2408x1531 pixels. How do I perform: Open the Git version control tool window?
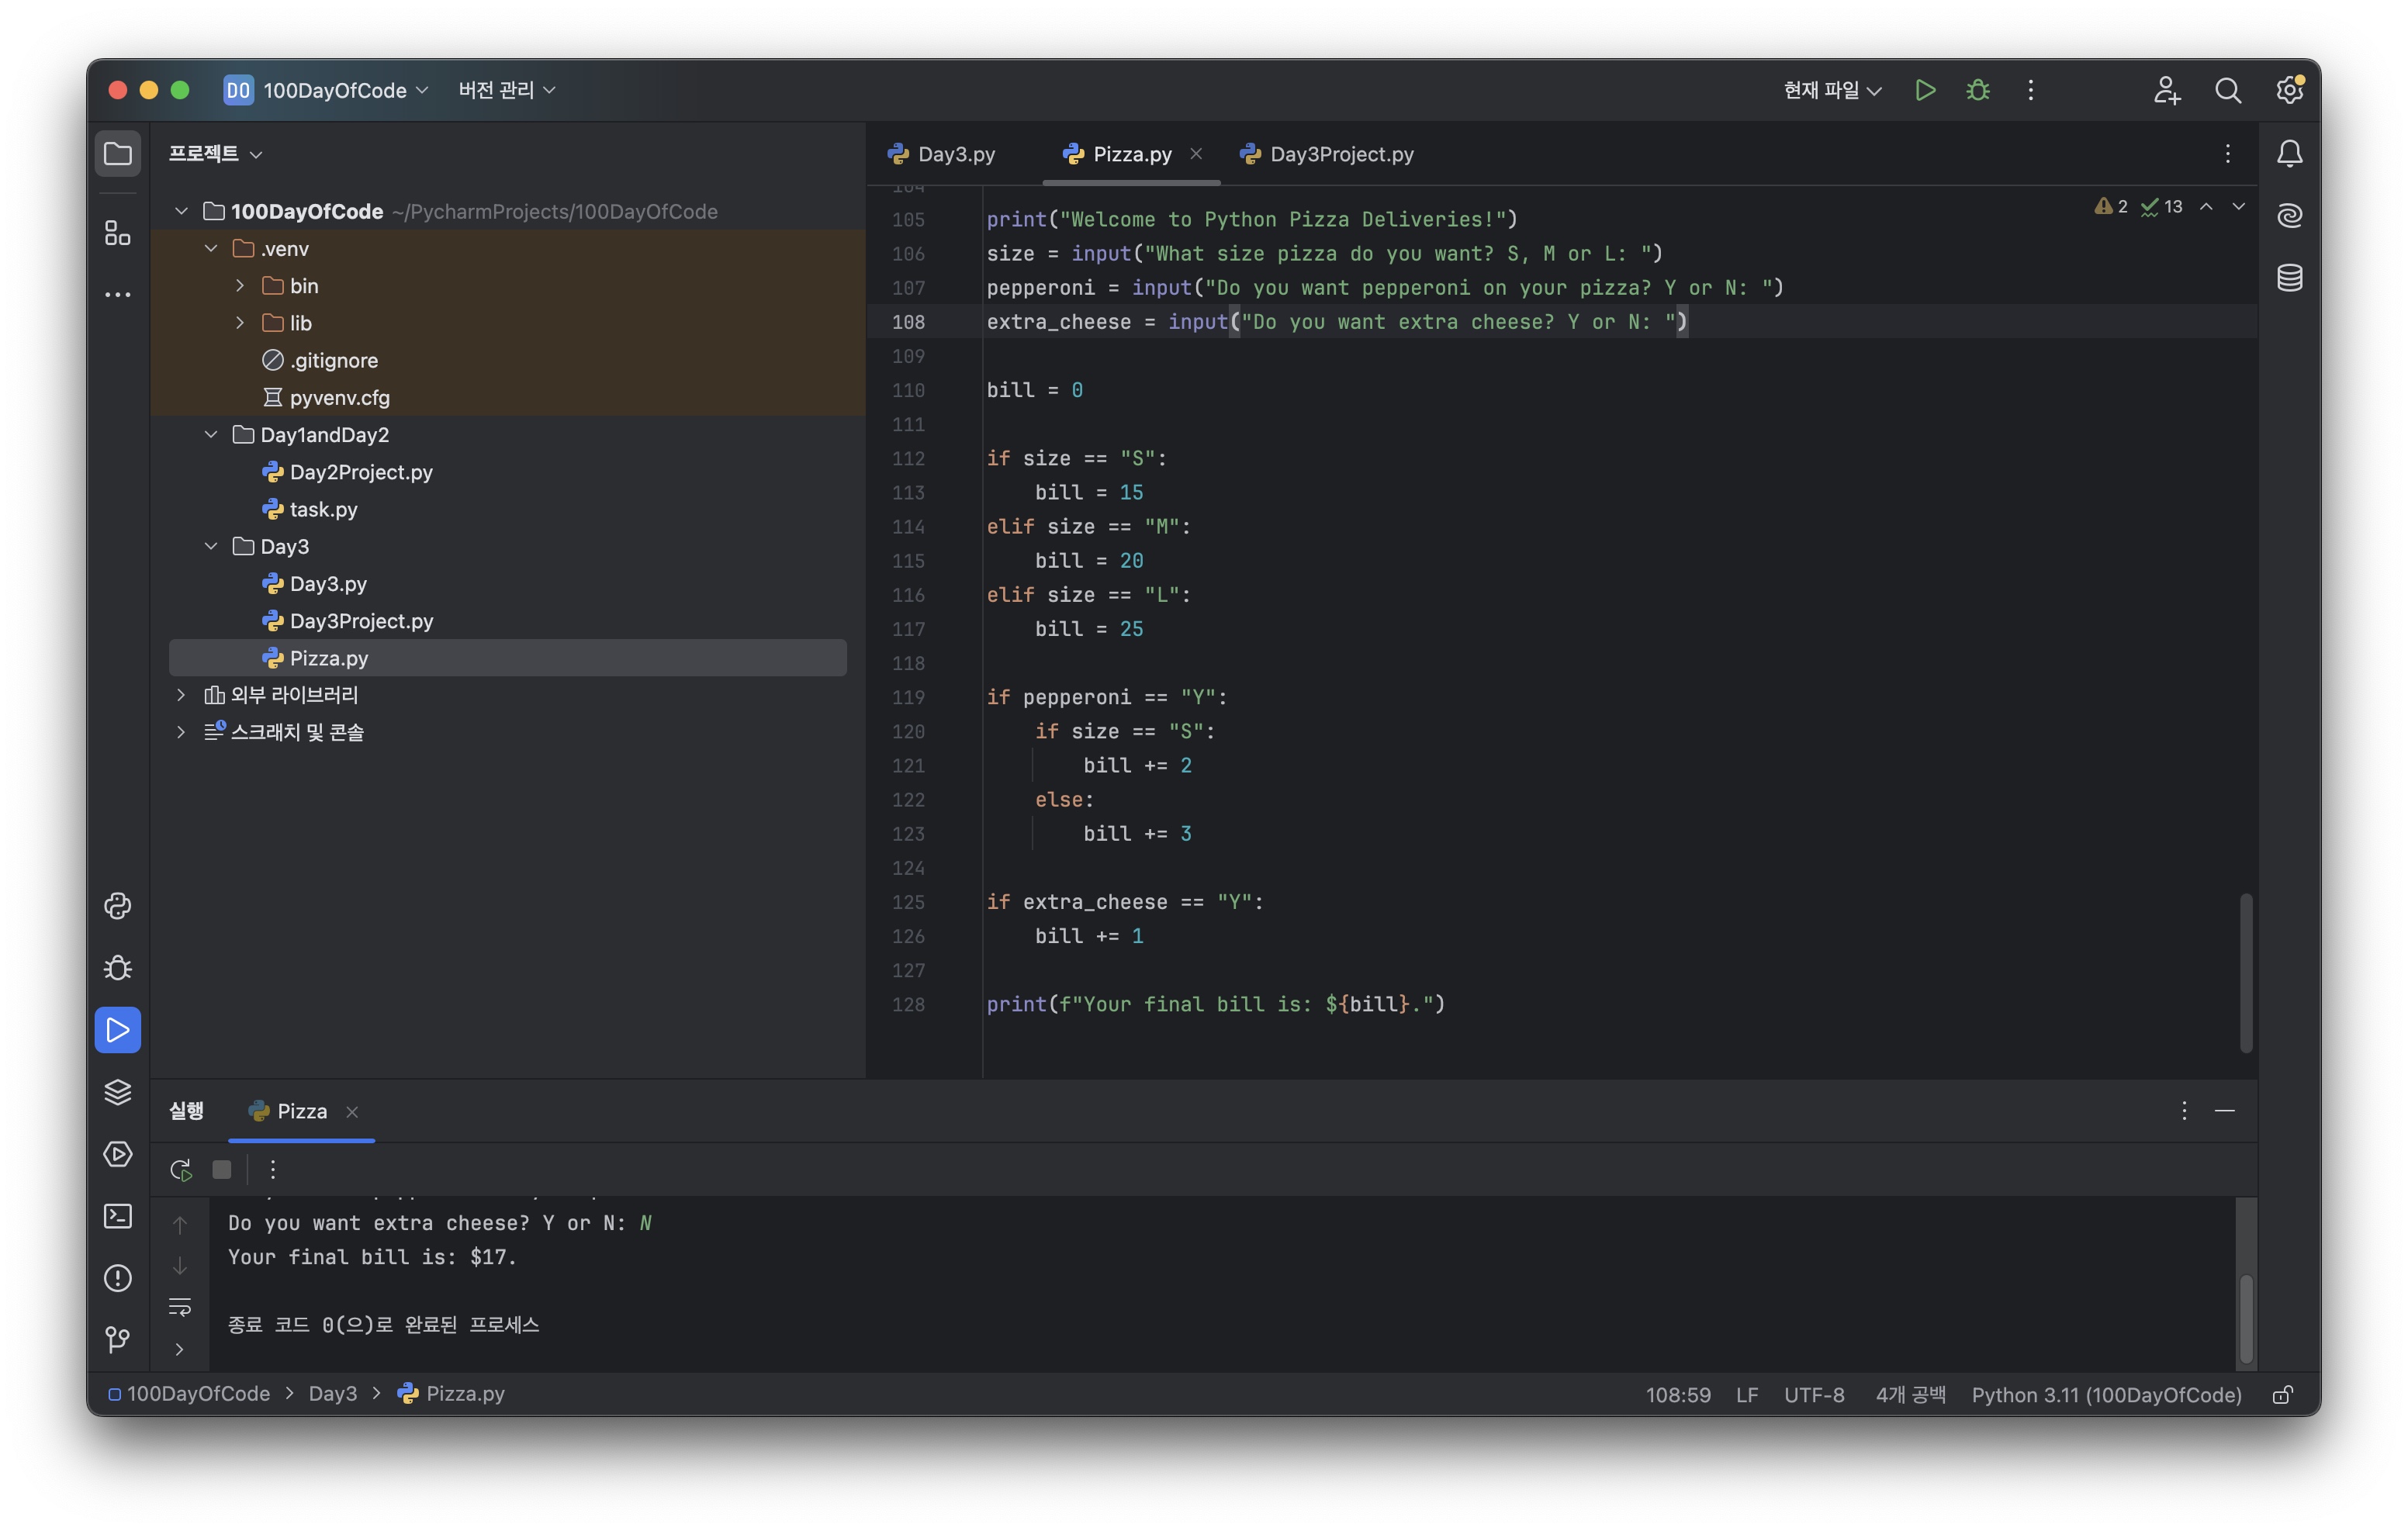pos(118,1339)
